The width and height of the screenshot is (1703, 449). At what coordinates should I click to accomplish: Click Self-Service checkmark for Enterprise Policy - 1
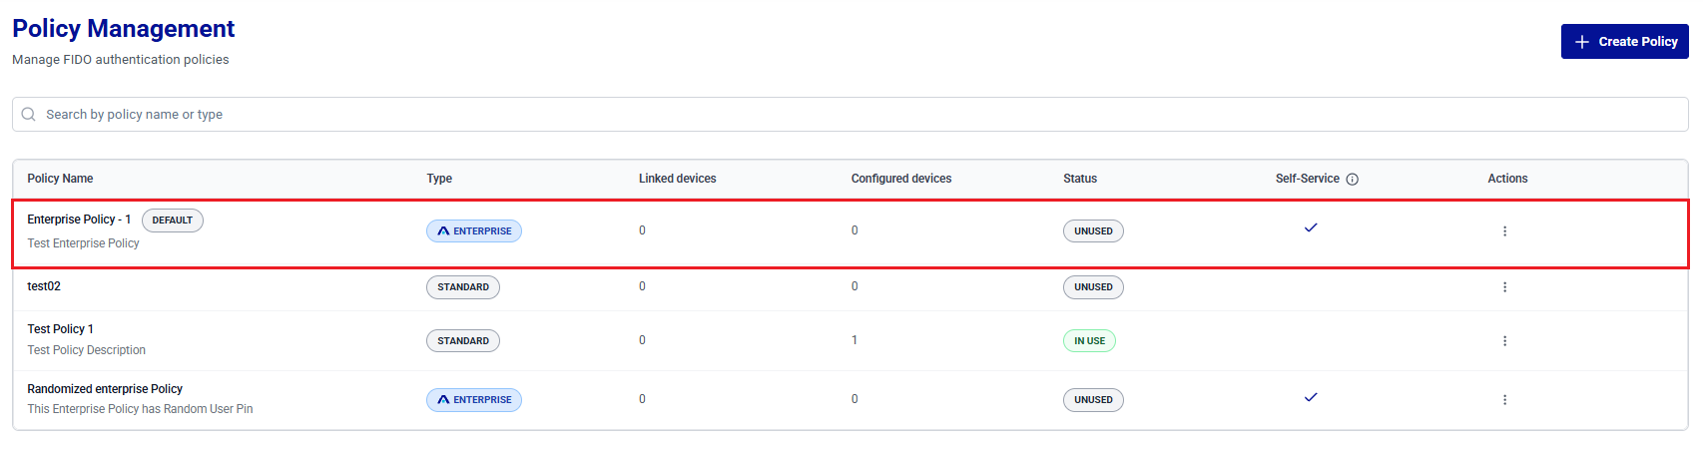click(x=1311, y=228)
